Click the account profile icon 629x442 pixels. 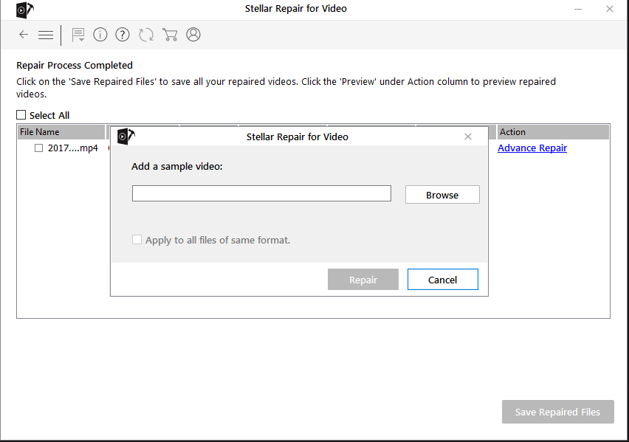pos(193,35)
